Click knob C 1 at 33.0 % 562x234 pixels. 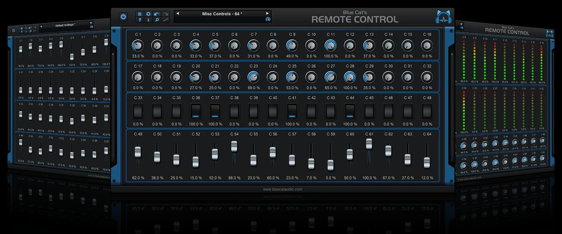tap(138, 46)
